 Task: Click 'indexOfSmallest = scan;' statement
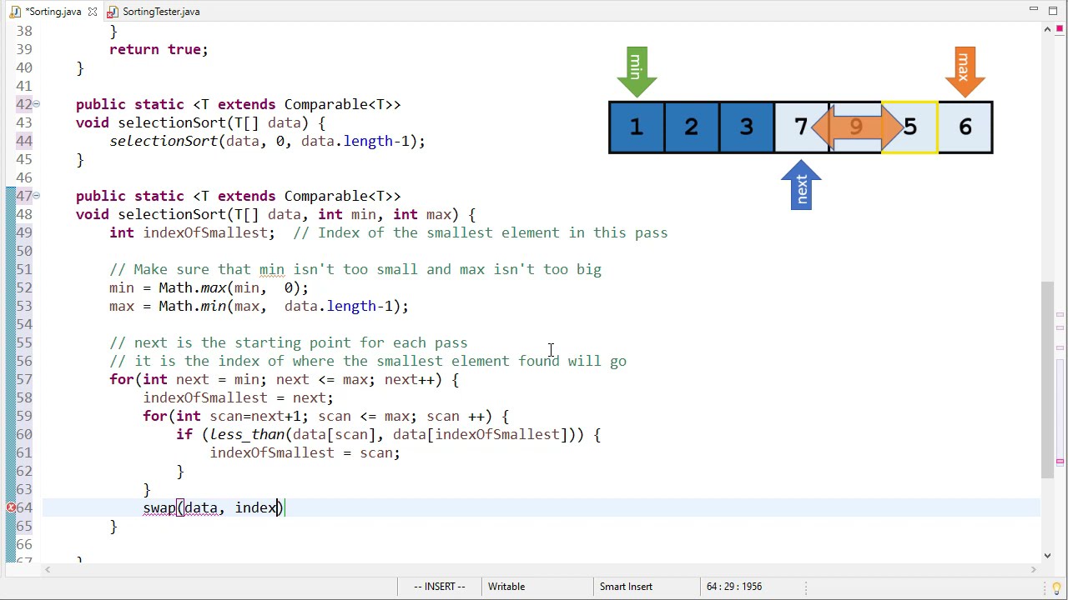coord(305,452)
